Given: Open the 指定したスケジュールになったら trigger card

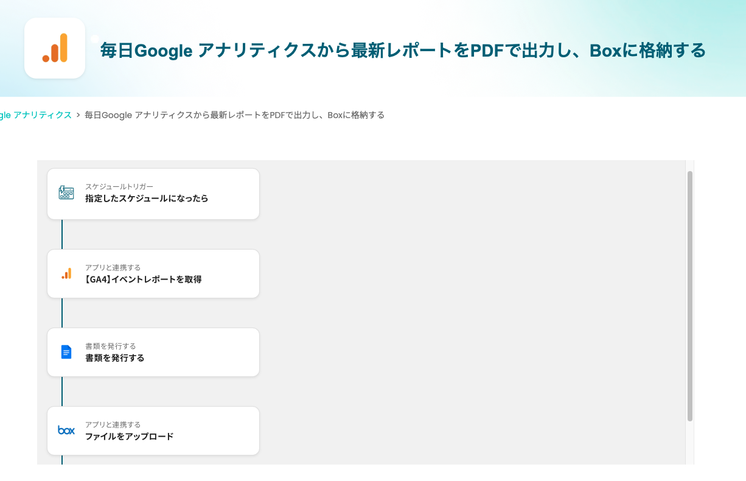Looking at the screenshot, I should pos(153,194).
